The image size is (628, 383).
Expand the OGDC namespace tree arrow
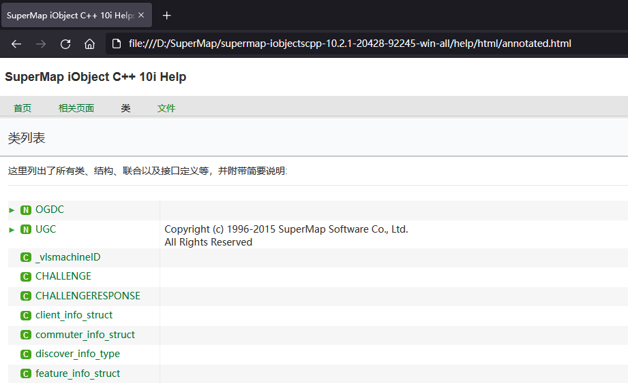12,210
